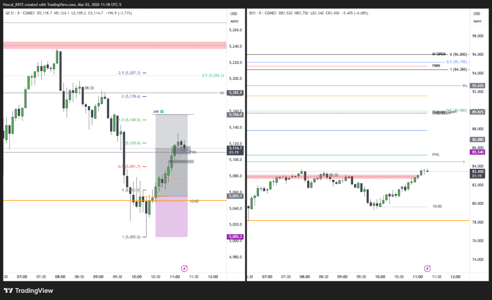Click the SSL 5,182.9 price tag
Screen dimensions: 492x300
click(234, 93)
